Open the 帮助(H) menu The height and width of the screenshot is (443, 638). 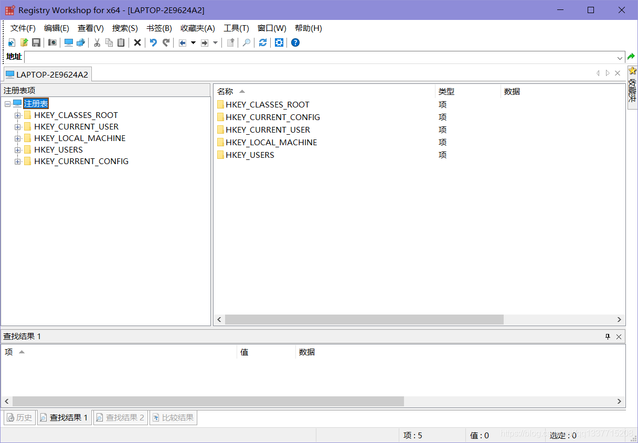tap(309, 28)
